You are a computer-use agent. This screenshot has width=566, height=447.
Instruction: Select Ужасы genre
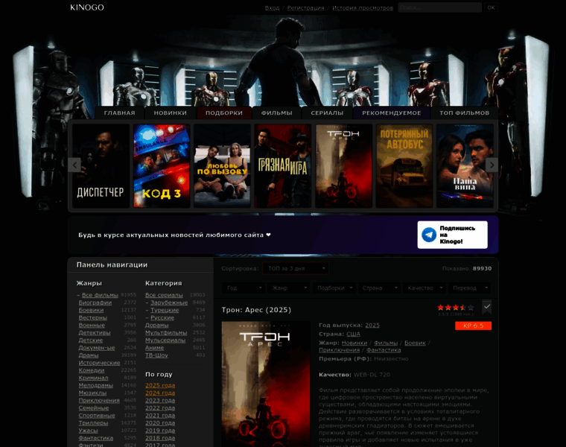click(x=88, y=431)
